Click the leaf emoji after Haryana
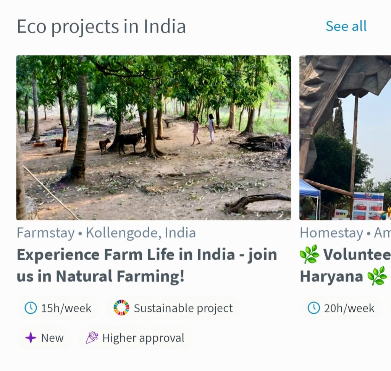Viewport: 391px width, 371px height. (377, 276)
